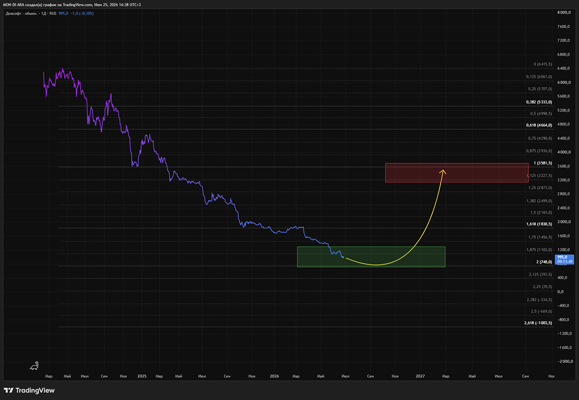Click the 5600,0 price axis label
The height and width of the screenshot is (400, 579).
pyautogui.click(x=564, y=97)
